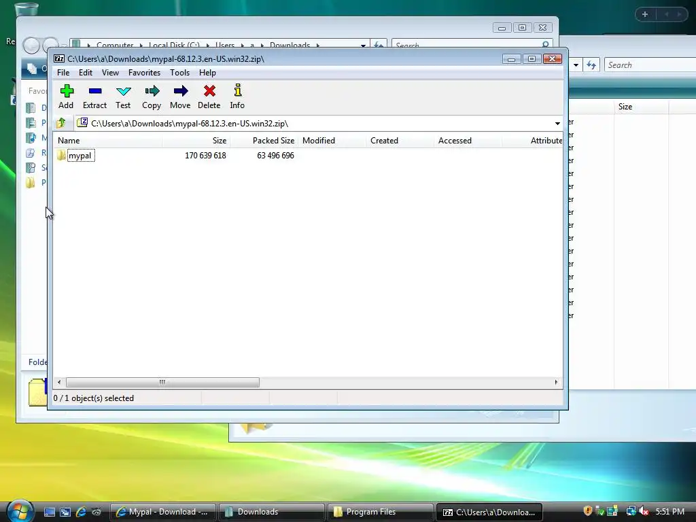Click the mypal folder icon
The height and width of the screenshot is (522, 696).
click(x=61, y=156)
